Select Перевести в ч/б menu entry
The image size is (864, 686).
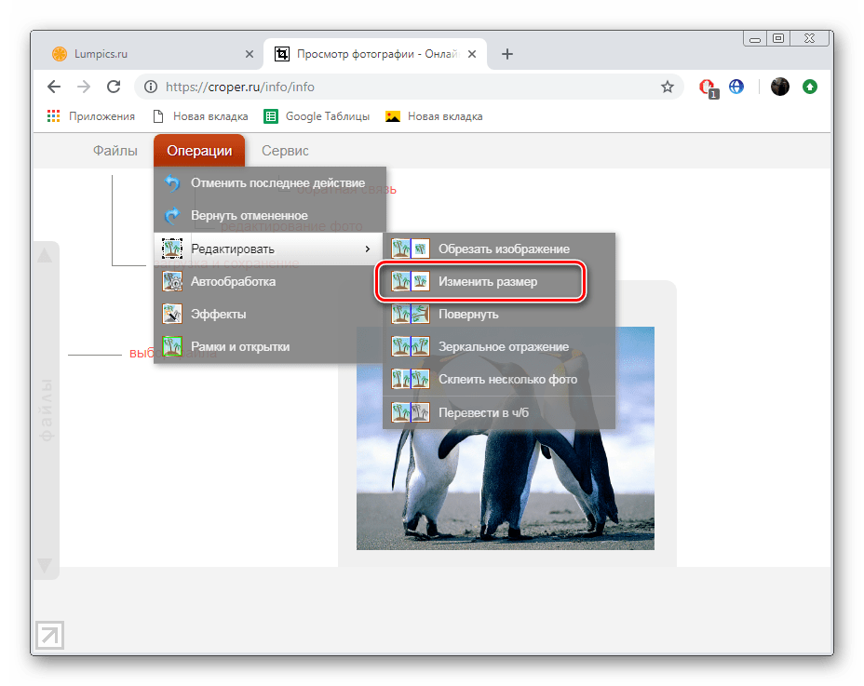[499, 412]
